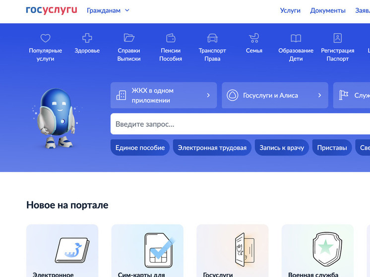Click the Госуслуги logo

click(x=52, y=10)
